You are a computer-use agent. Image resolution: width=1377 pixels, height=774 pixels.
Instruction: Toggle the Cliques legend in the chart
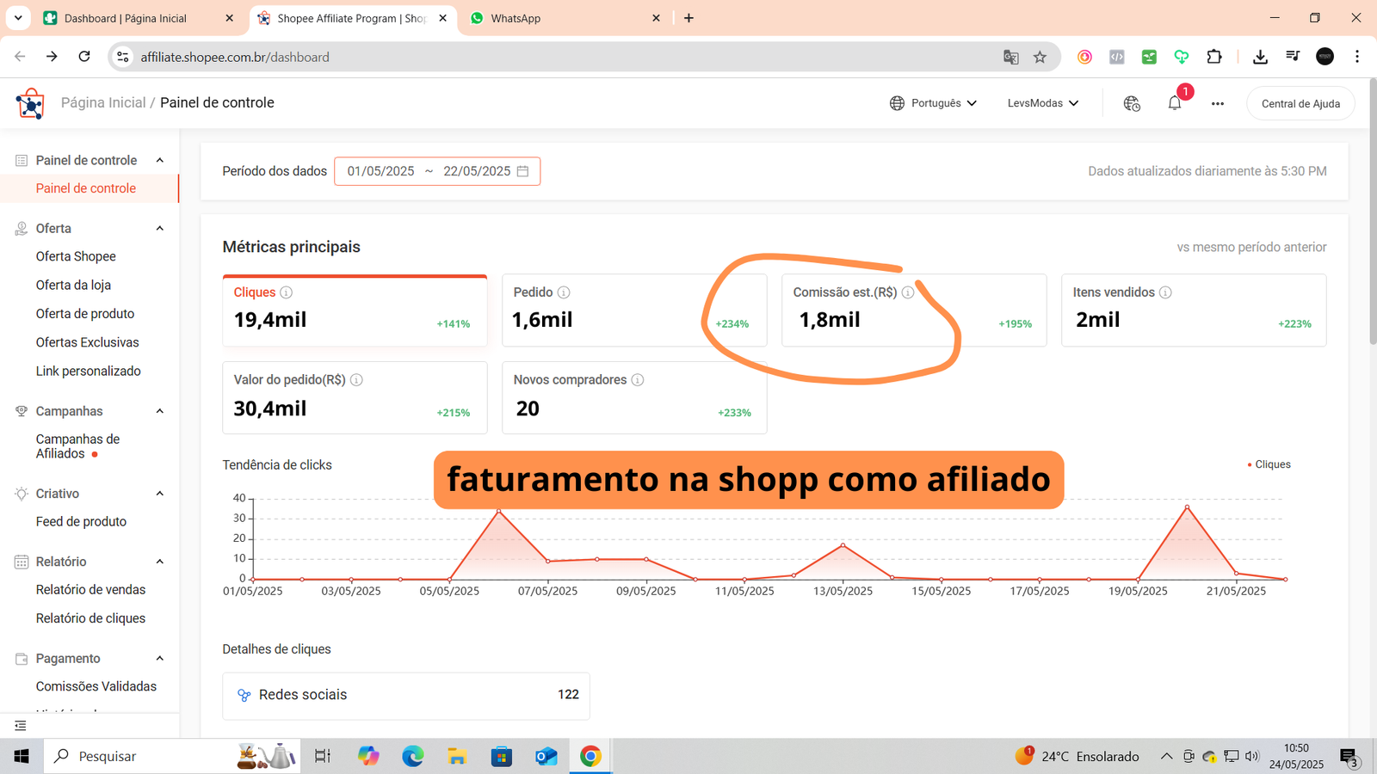[x=1269, y=464]
